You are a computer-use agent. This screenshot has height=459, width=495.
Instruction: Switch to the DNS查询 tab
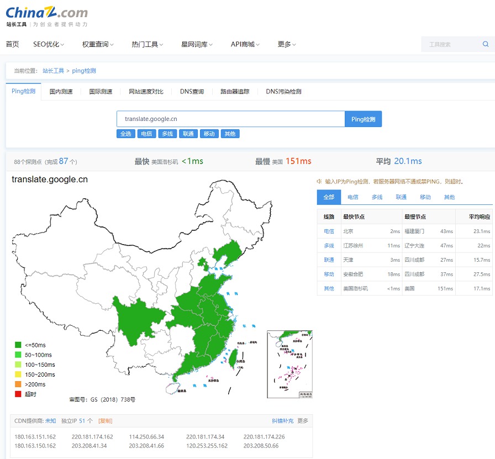(x=192, y=92)
